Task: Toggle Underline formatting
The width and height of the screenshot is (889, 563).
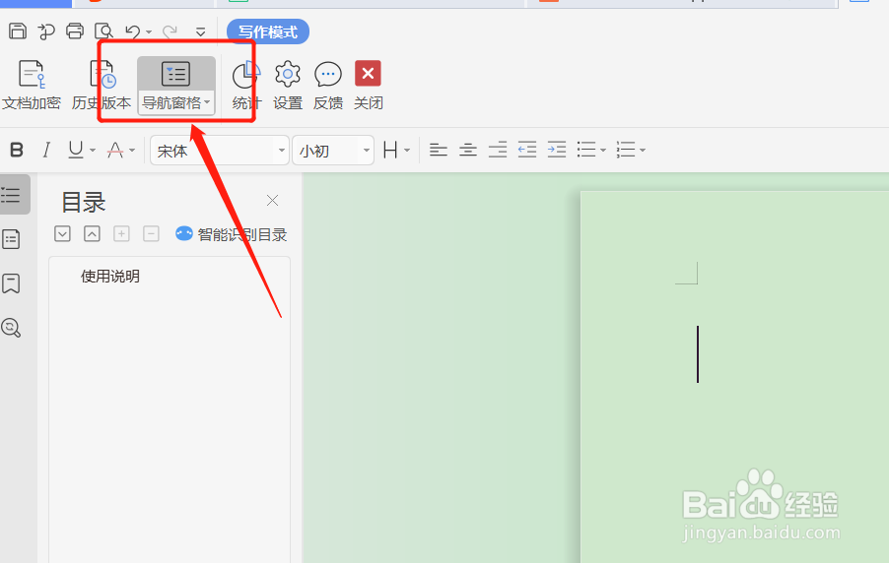Action: 76,150
